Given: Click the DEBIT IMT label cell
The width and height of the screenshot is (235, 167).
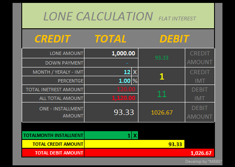Looking at the screenshot, I should (x=200, y=94).
